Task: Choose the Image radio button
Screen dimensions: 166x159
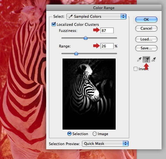Action: [x=95, y=134]
